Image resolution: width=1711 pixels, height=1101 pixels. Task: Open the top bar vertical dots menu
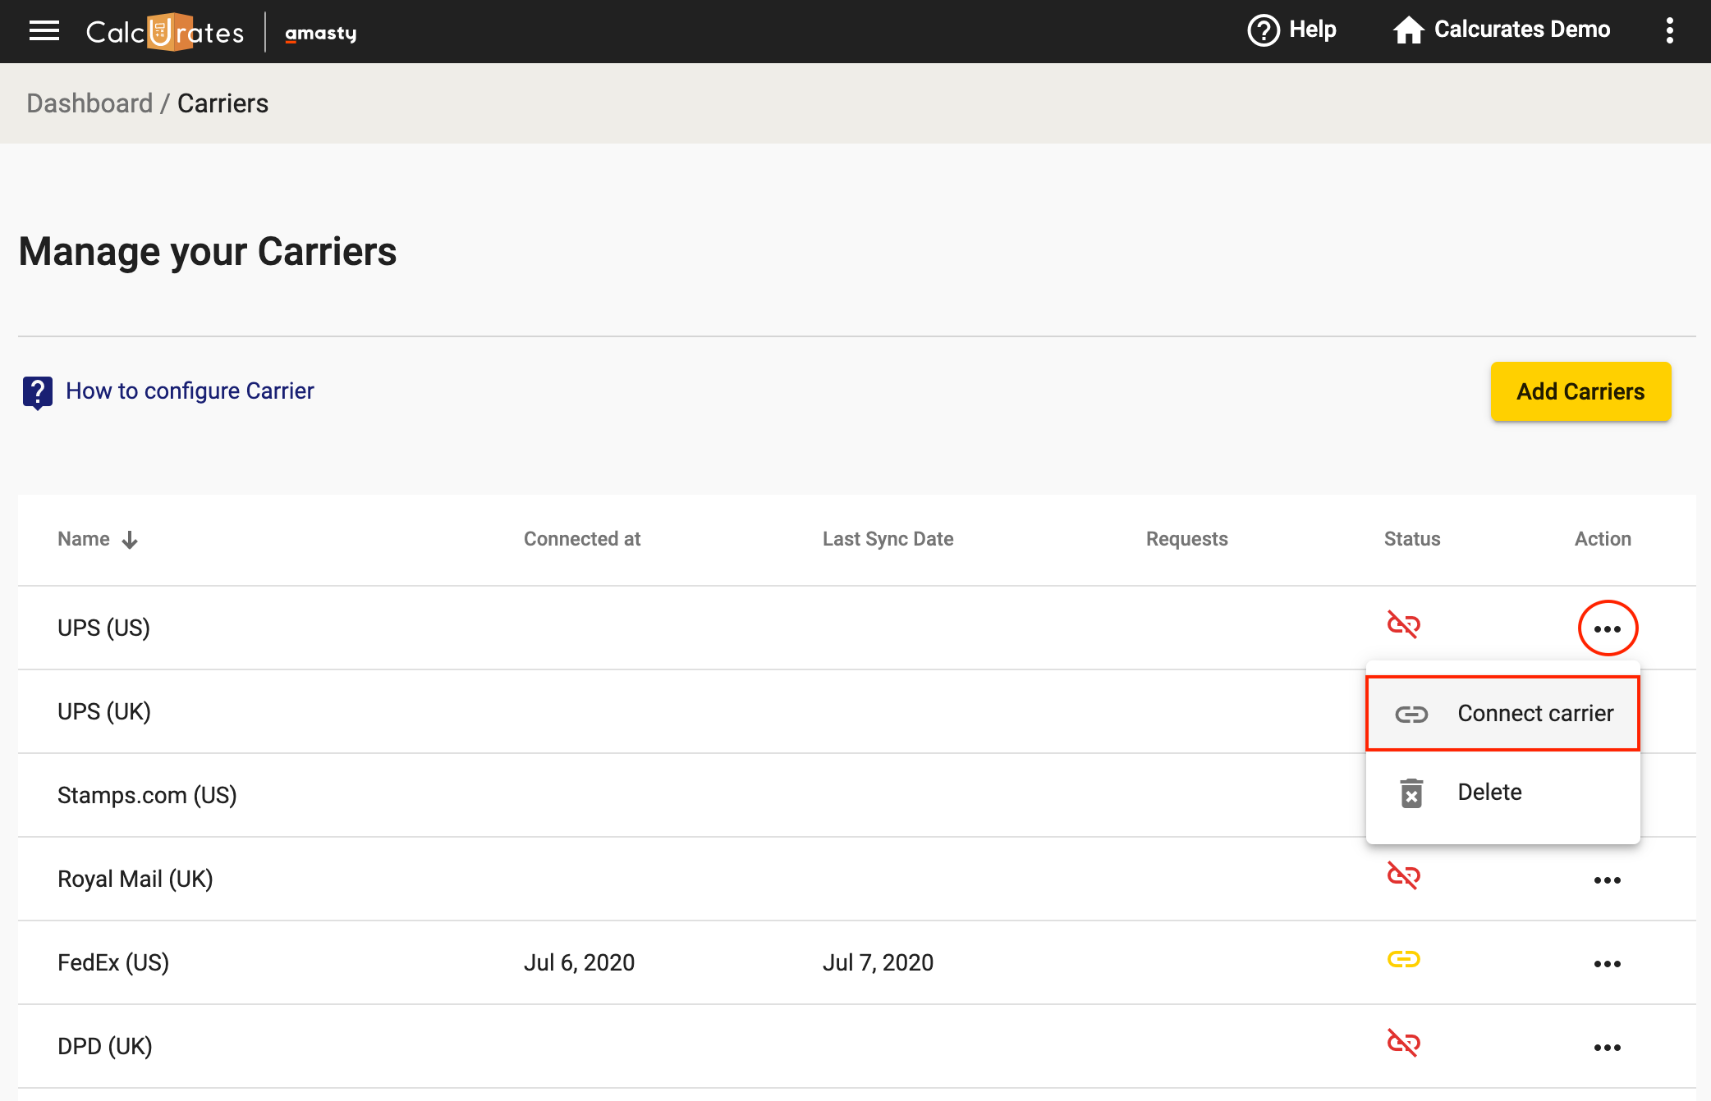coord(1669,31)
